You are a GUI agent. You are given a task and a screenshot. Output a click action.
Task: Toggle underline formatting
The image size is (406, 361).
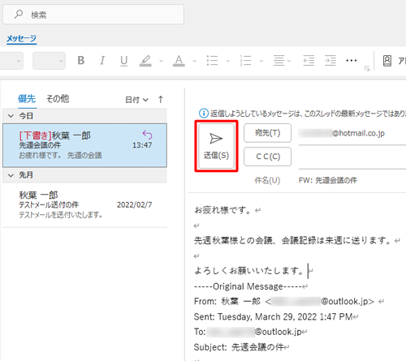point(123,61)
